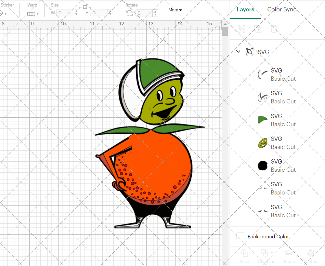Open the More dropdown menu
Screen dimensions: 325x266
pos(175,10)
